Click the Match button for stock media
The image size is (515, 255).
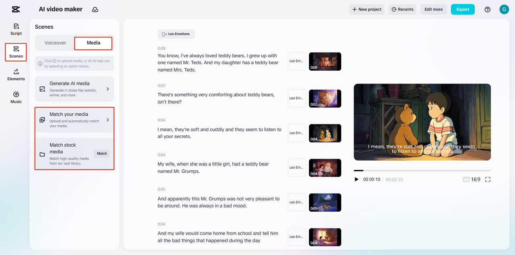[x=101, y=153]
